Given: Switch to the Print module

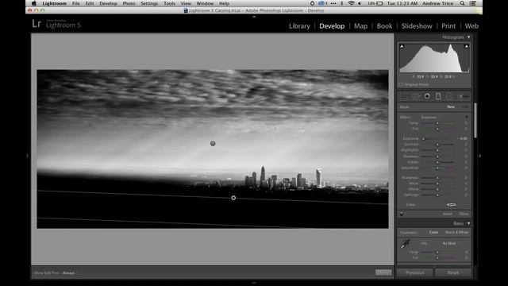Looking at the screenshot, I should 448,26.
